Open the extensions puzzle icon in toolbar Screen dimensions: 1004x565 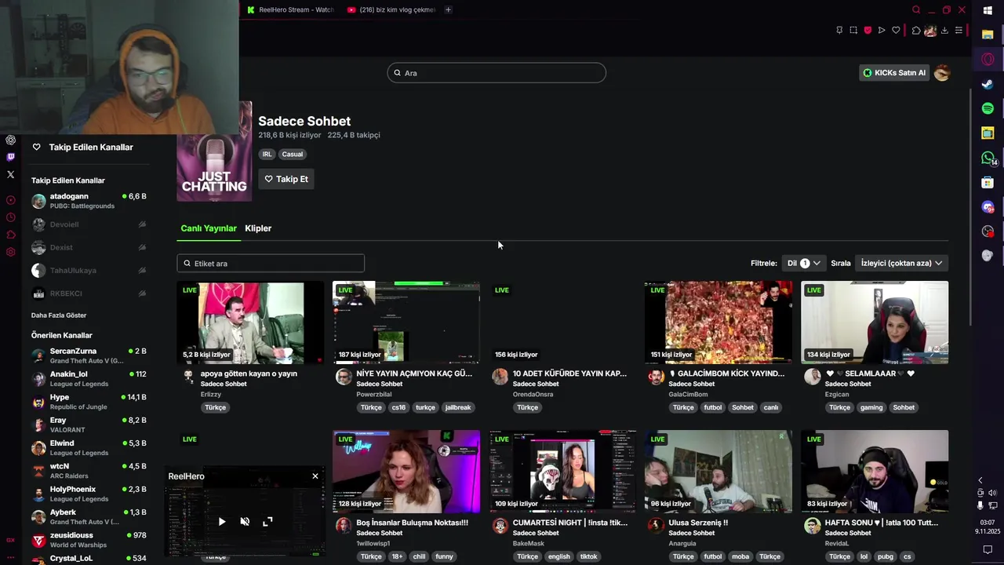[916, 31]
